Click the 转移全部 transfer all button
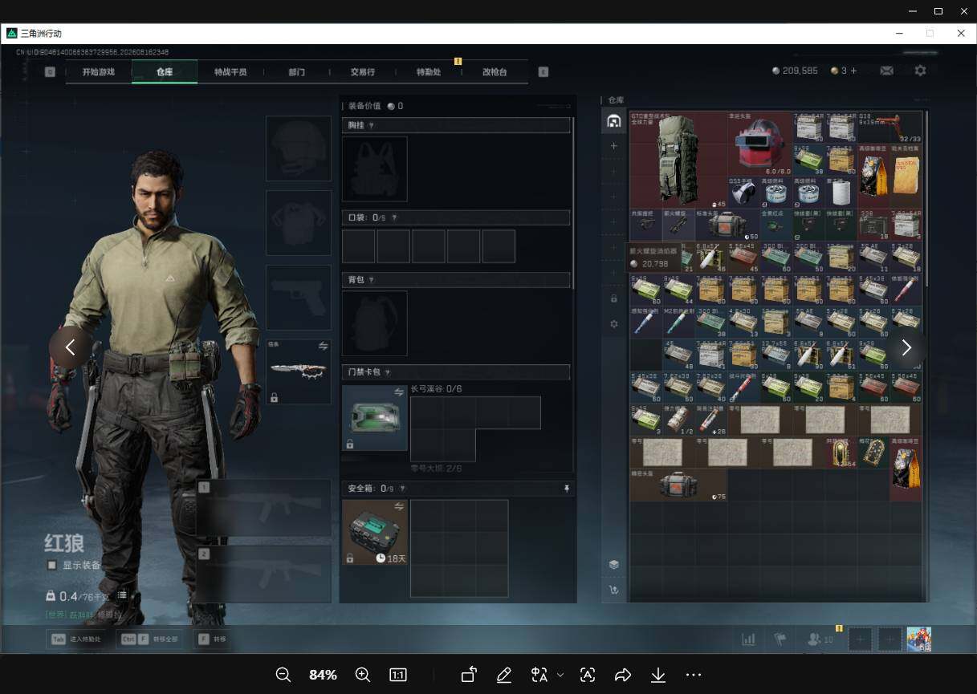977x694 pixels. point(149,639)
